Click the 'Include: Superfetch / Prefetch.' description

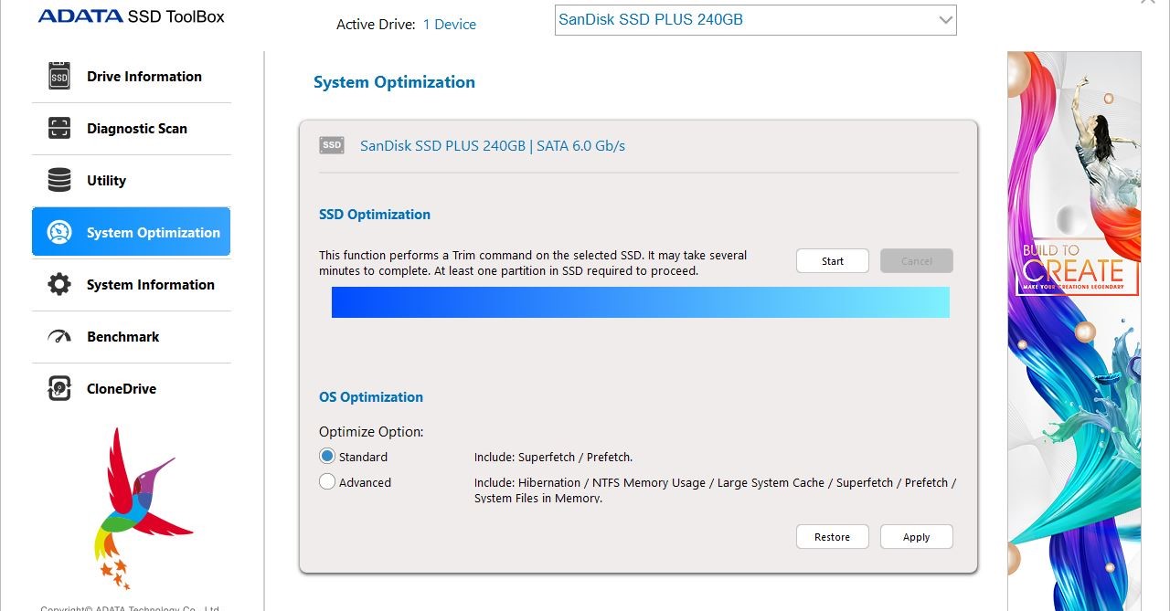click(x=553, y=457)
